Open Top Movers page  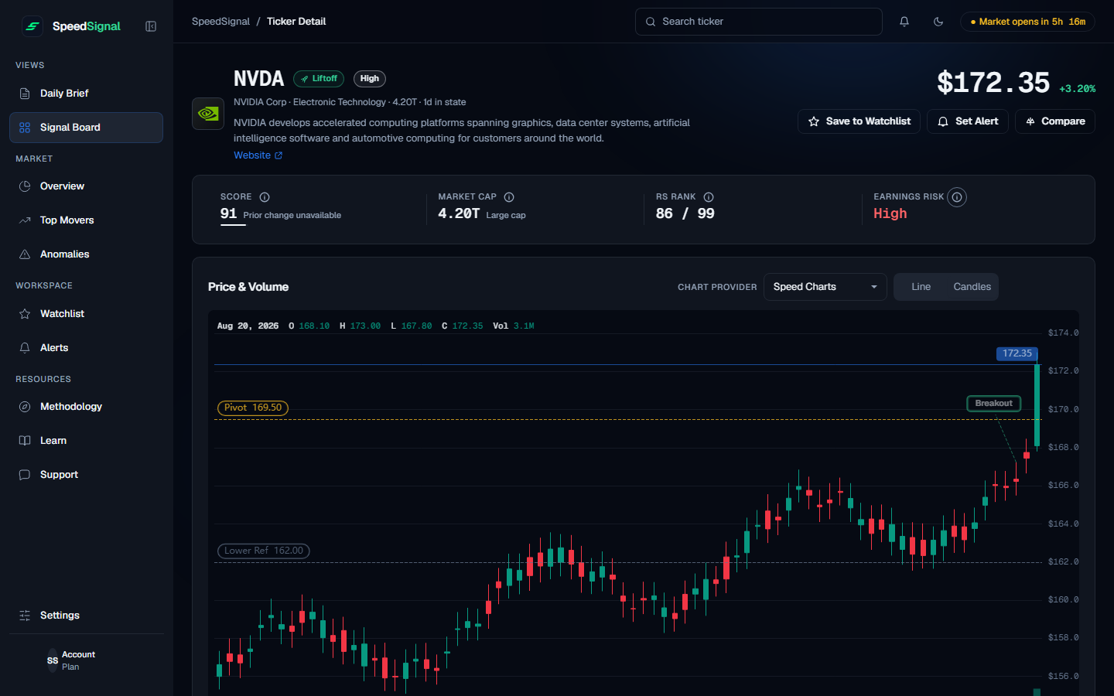tap(86, 220)
